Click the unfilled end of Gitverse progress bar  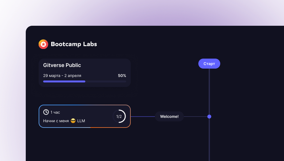point(106,81)
